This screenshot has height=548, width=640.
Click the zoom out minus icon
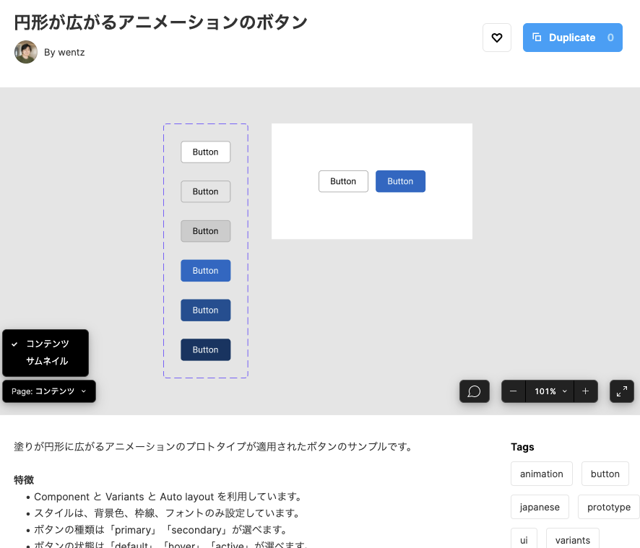(513, 391)
